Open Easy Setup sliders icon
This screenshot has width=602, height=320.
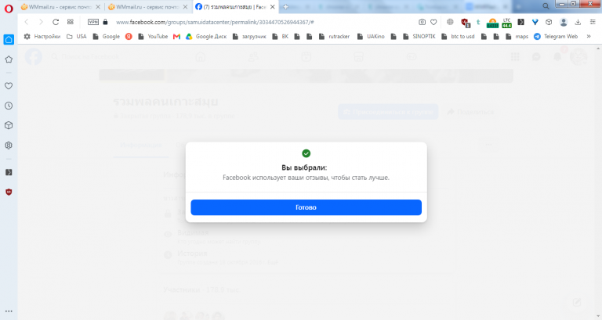(593, 22)
